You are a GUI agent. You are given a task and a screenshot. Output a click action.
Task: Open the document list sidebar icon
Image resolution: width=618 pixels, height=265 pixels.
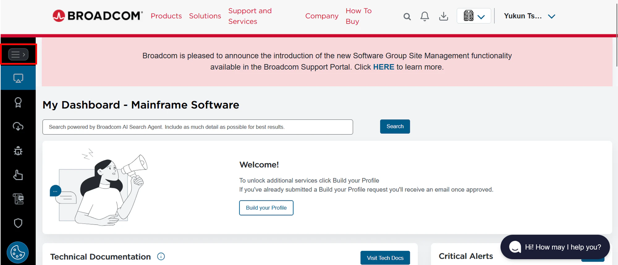(18, 199)
